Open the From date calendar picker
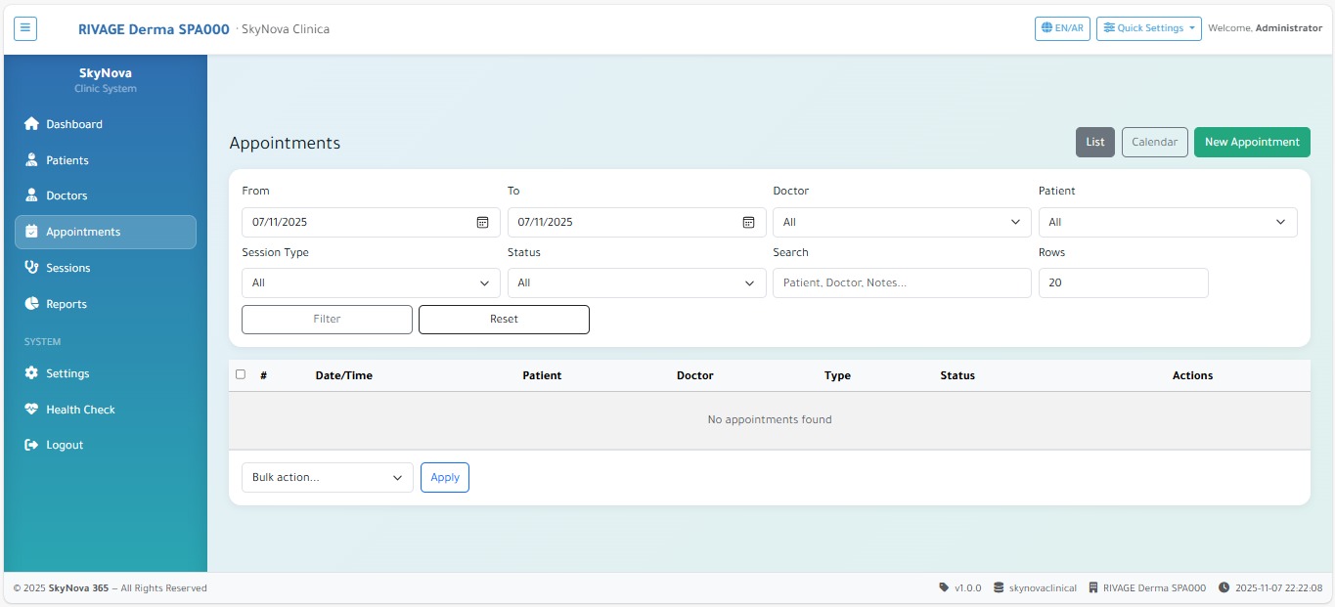 coord(482,222)
